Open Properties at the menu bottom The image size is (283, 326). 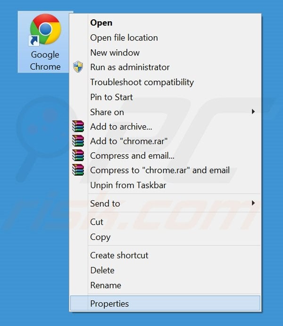coord(166,303)
